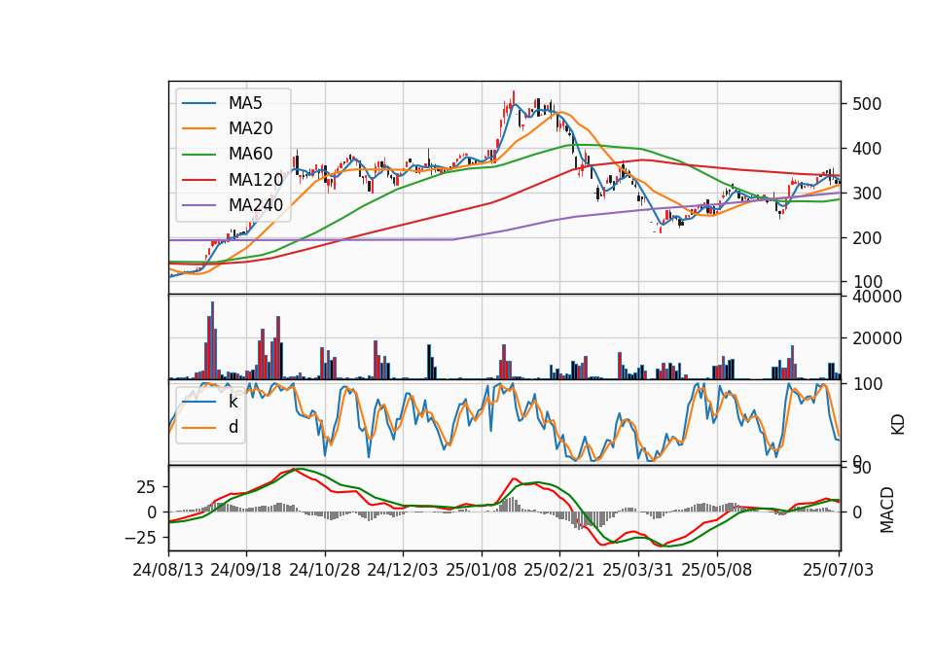
Task: Click the 20000 volume axis tick
Action: [877, 338]
